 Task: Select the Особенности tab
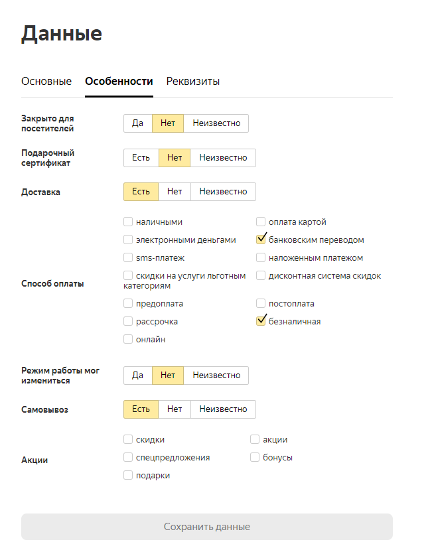click(119, 81)
